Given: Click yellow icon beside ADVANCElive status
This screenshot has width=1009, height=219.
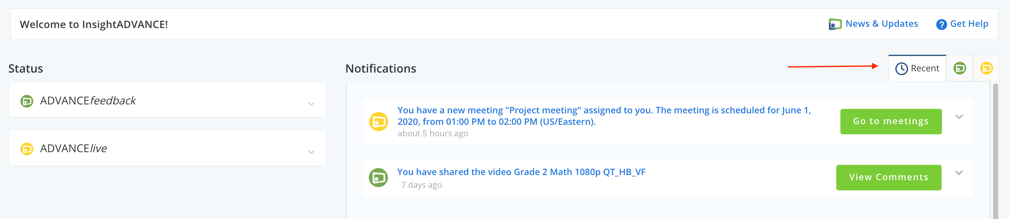Looking at the screenshot, I should tap(27, 149).
